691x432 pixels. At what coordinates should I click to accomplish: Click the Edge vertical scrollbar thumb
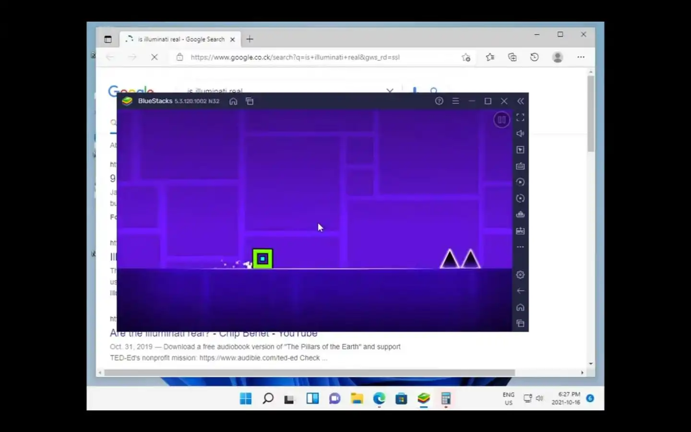coord(591,113)
